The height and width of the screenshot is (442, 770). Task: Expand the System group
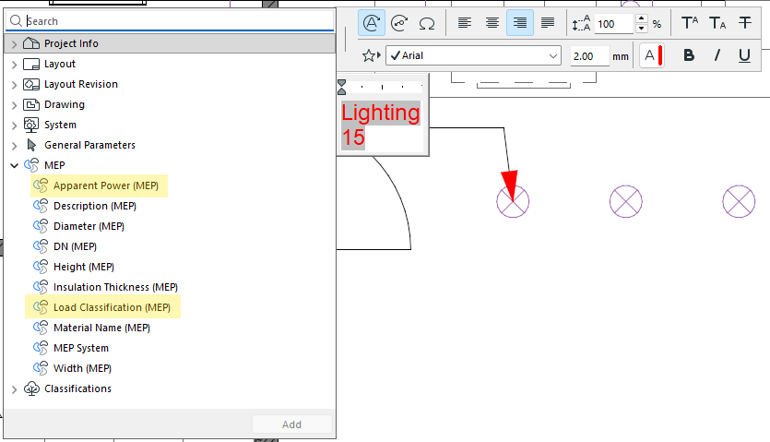[14, 125]
